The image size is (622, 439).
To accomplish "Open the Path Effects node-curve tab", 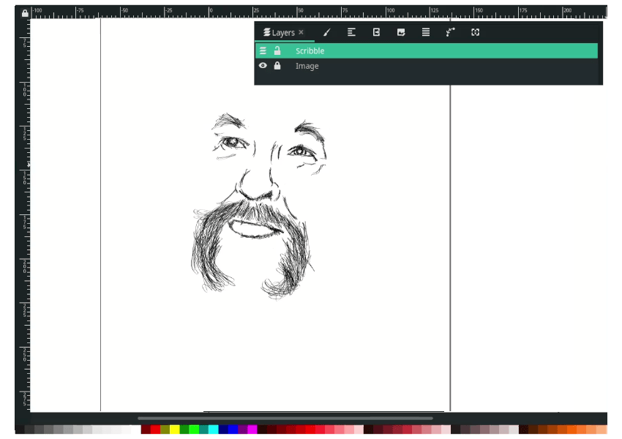I will (450, 32).
